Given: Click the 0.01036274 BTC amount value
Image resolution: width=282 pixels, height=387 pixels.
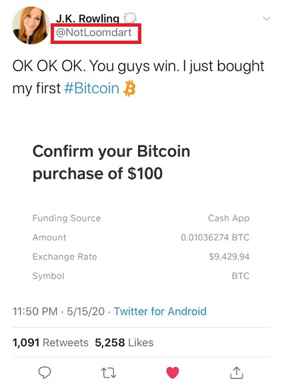Looking at the screenshot, I should (x=215, y=237).
